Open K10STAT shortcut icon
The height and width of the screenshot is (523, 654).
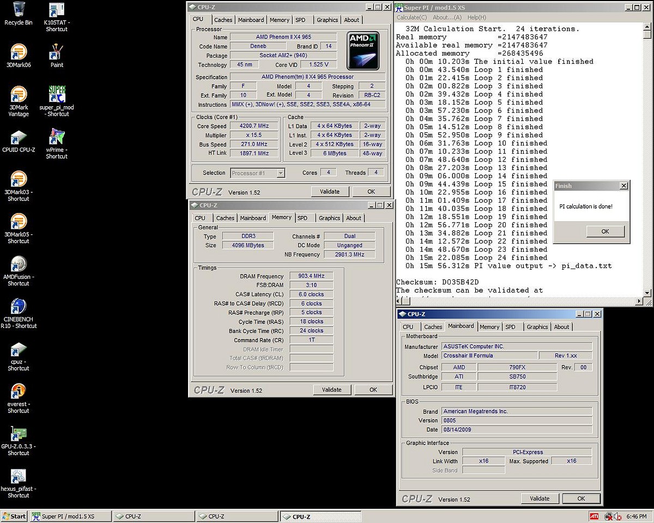pyautogui.click(x=57, y=9)
